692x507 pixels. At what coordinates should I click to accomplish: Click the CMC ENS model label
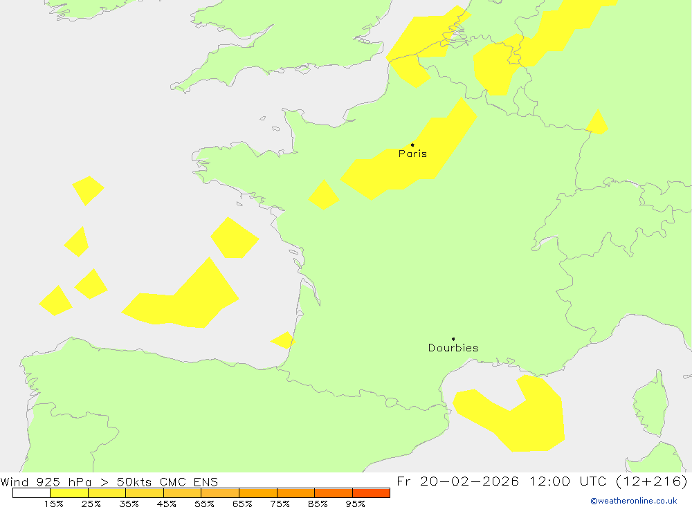pyautogui.click(x=189, y=482)
